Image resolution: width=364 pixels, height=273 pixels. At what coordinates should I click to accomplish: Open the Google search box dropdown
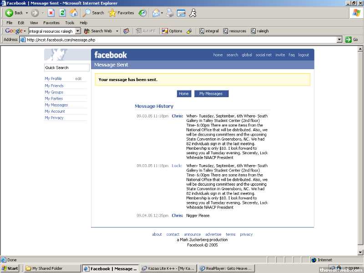tap(77, 31)
